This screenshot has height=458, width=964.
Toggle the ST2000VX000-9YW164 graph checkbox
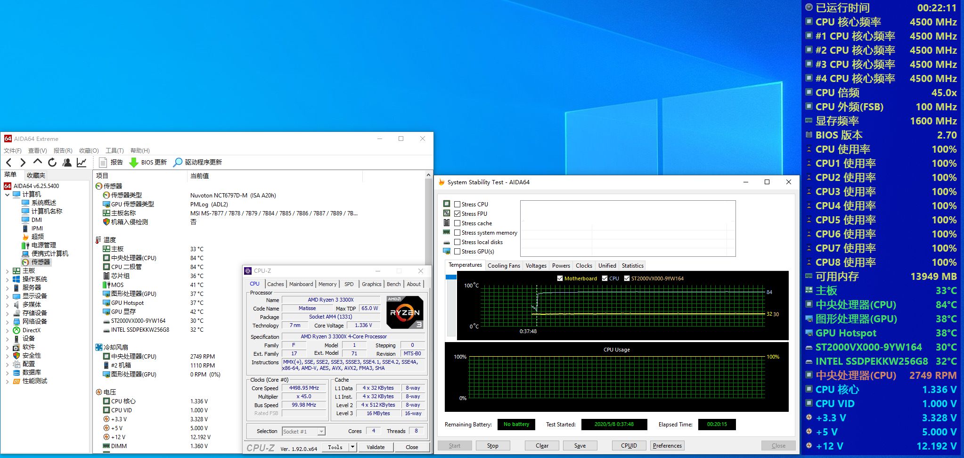point(627,278)
